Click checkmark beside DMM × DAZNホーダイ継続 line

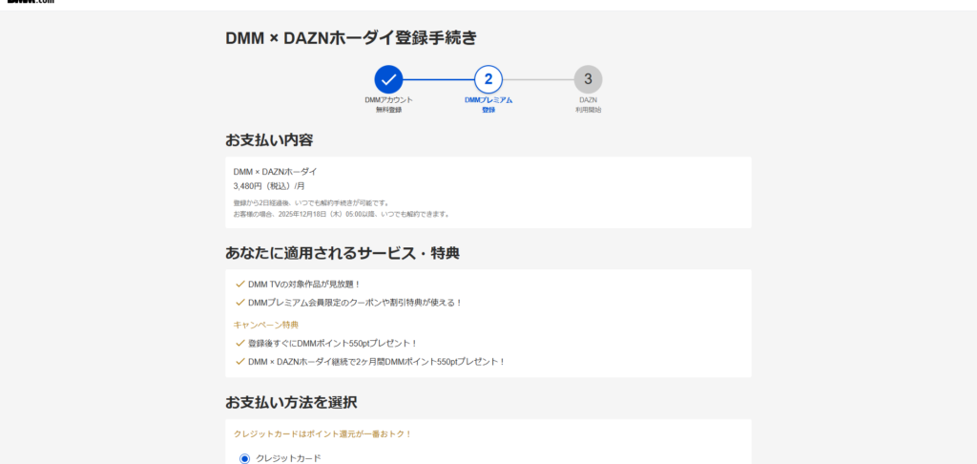pyautogui.click(x=239, y=362)
